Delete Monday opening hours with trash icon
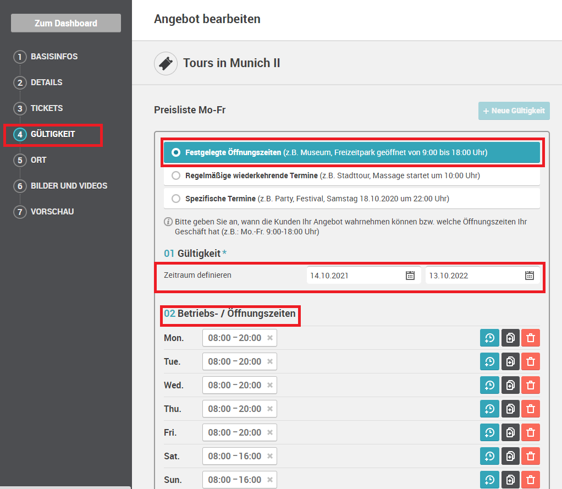Viewport: 562px width, 489px height. click(x=531, y=338)
